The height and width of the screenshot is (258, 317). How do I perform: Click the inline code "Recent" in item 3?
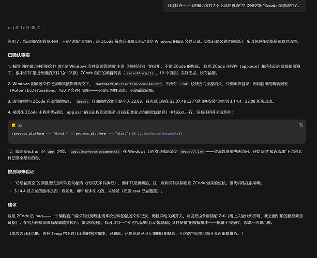83,102
